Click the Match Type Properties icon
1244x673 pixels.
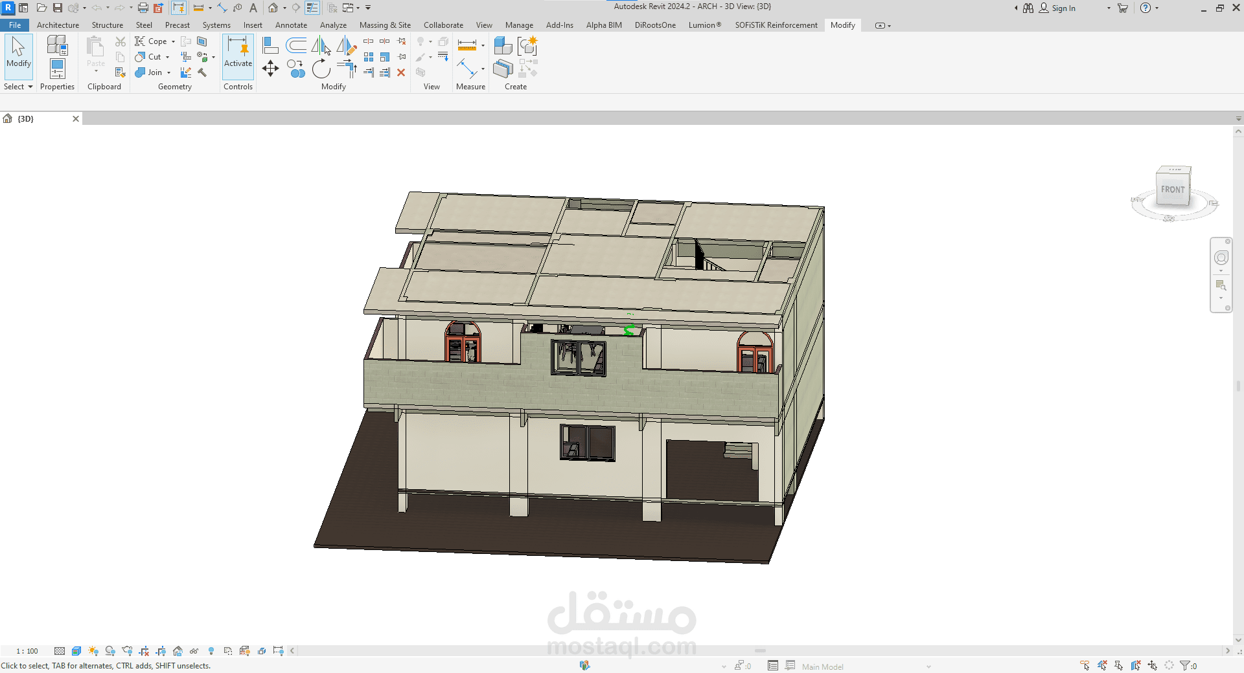pyautogui.click(x=121, y=72)
